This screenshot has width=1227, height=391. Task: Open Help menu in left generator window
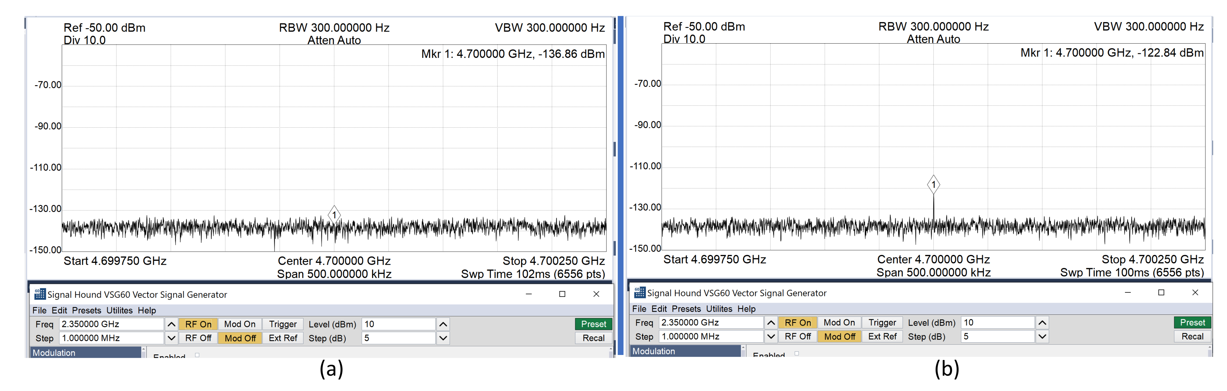tap(147, 310)
